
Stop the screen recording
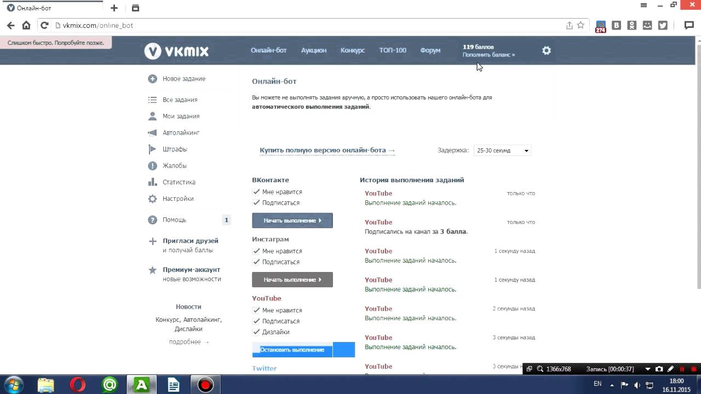coord(693,369)
